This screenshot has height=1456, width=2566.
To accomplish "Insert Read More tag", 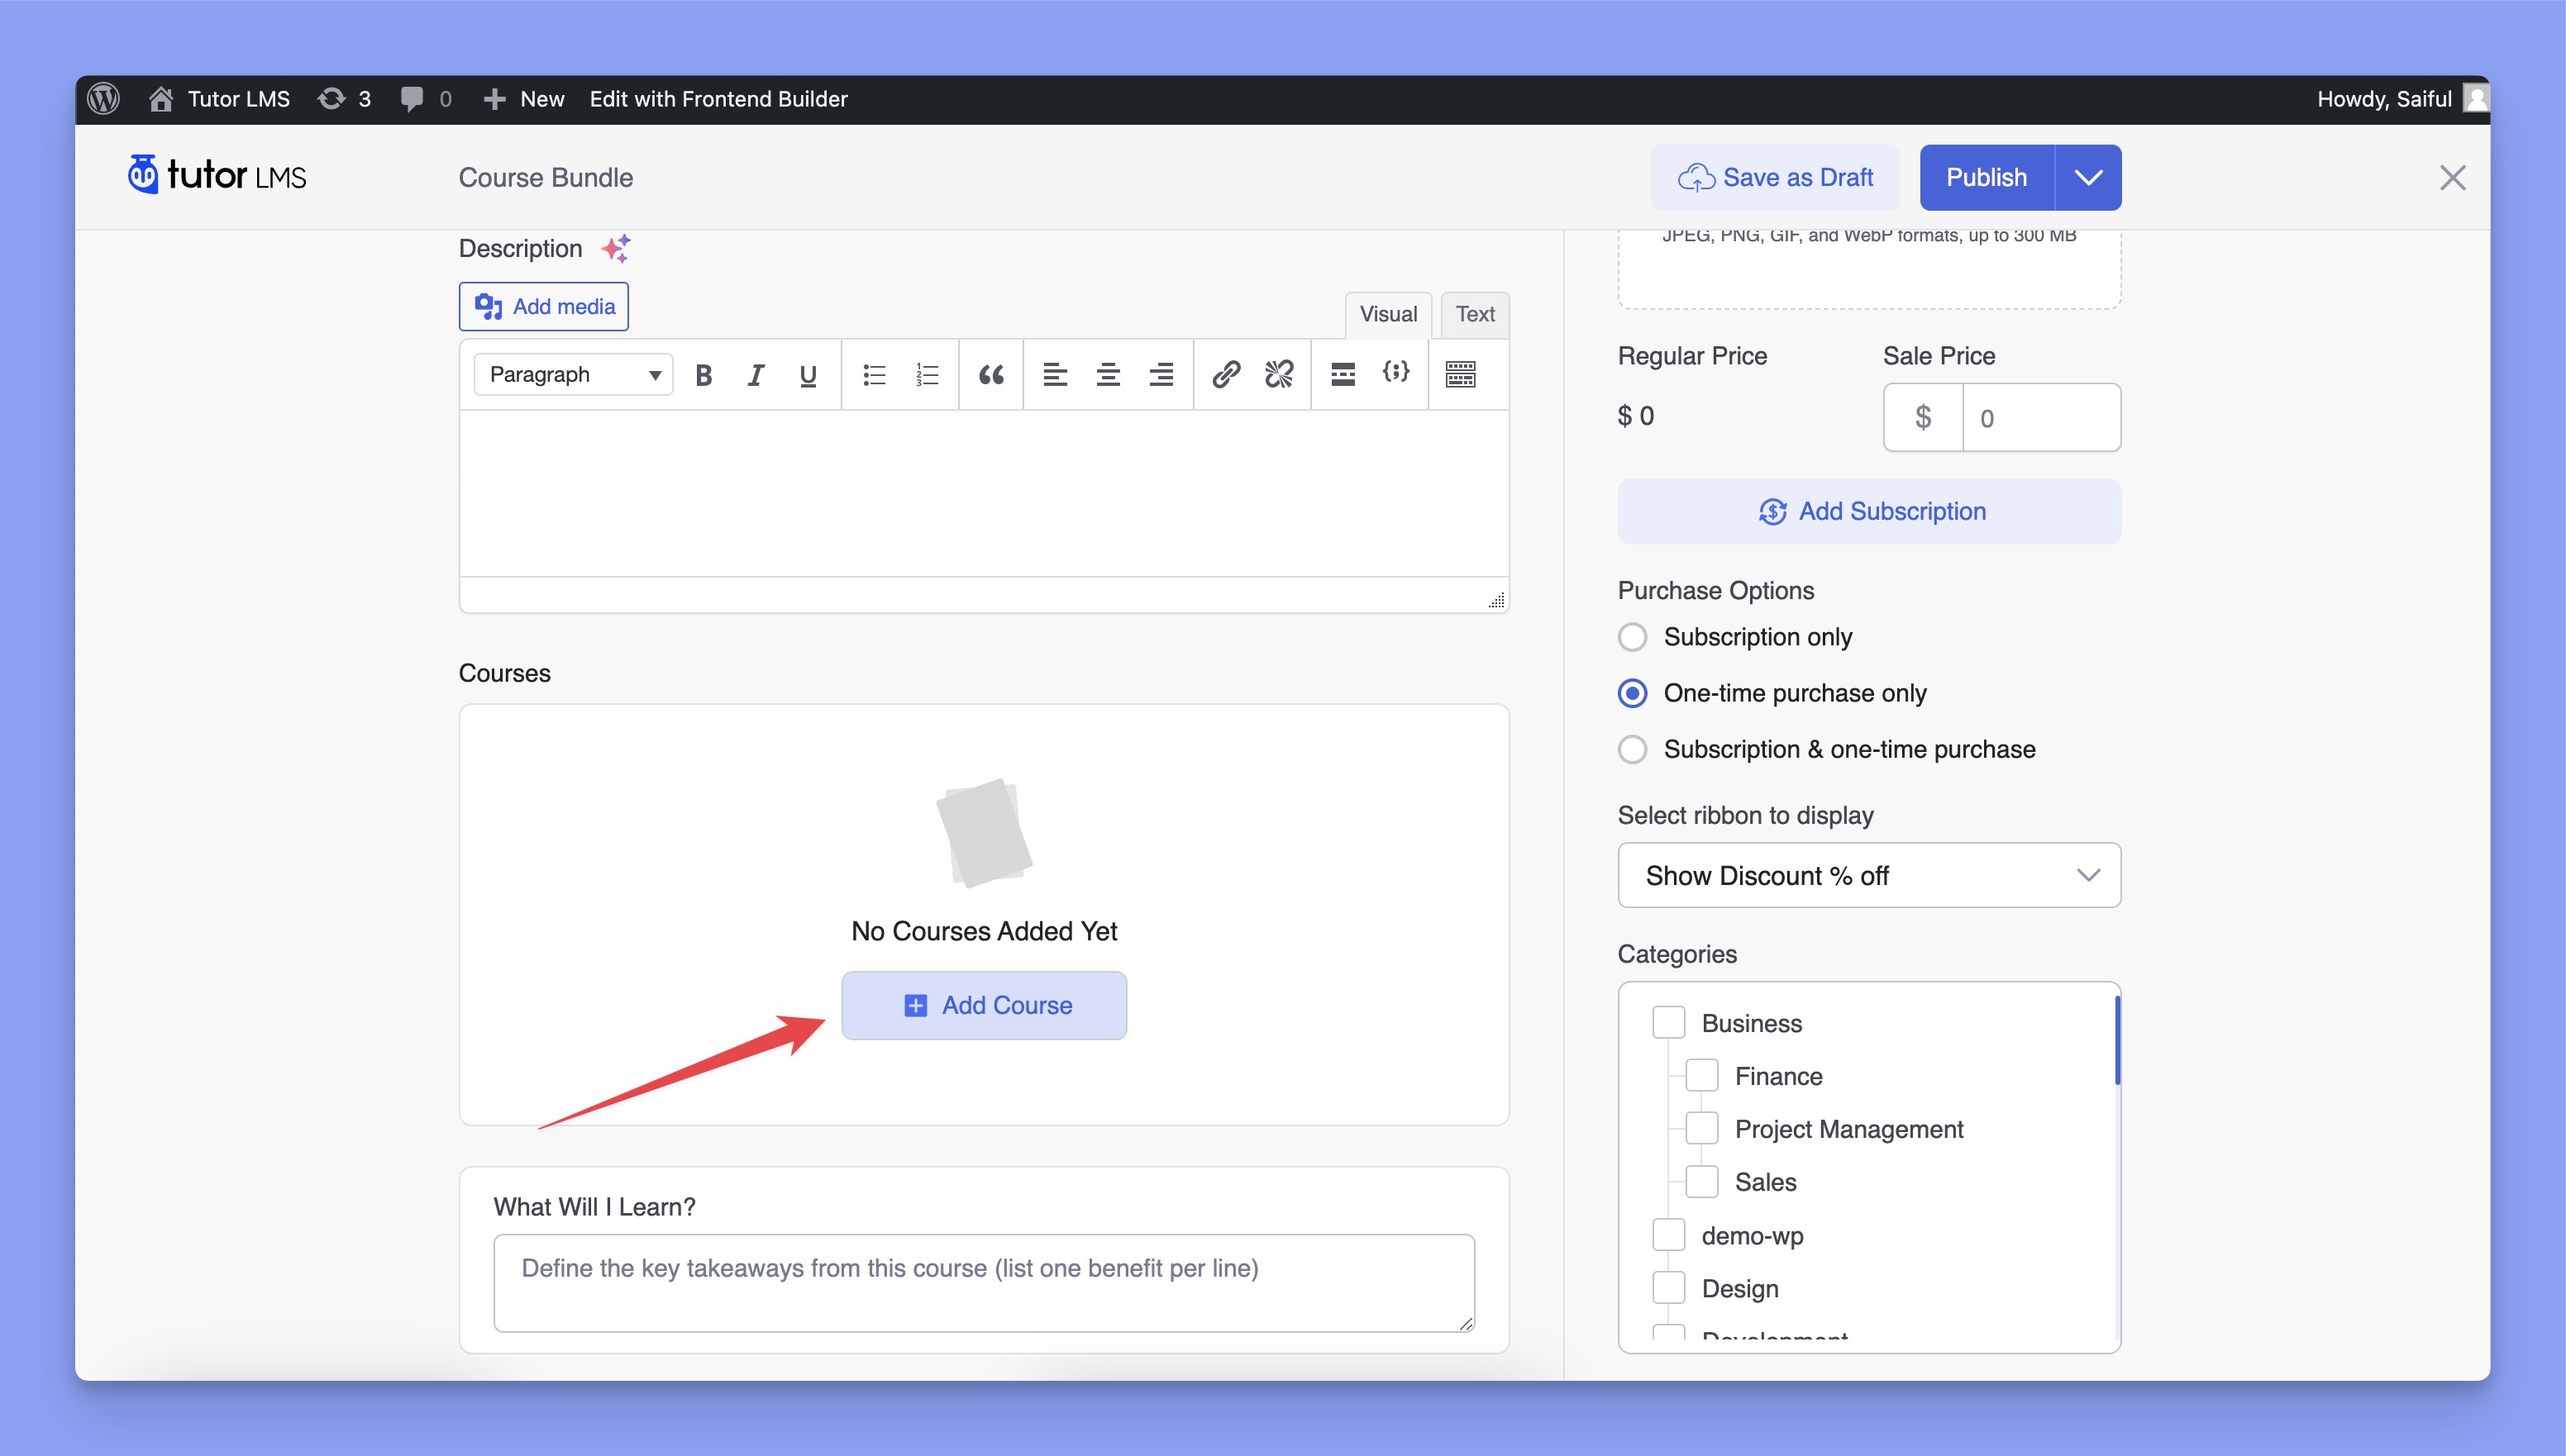I will pyautogui.click(x=1343, y=374).
